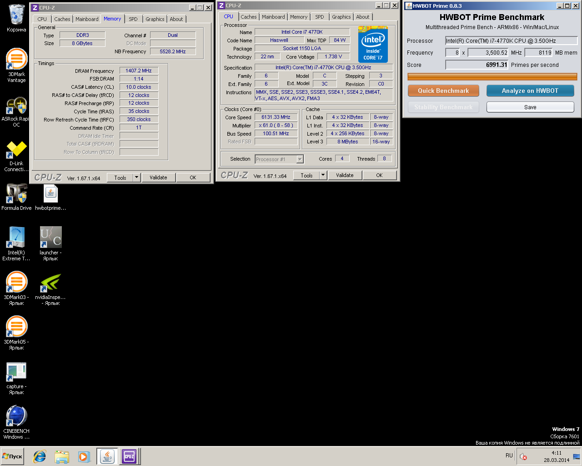Open Mainboard tab in left CPU-Z

[x=87, y=19]
